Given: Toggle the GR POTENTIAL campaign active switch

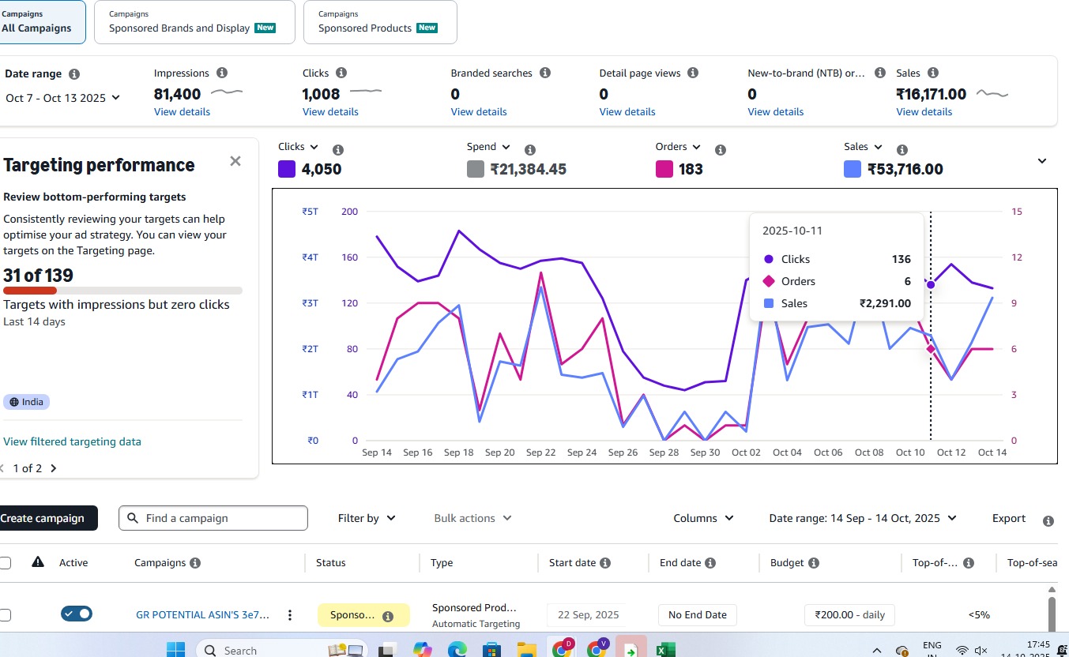Looking at the screenshot, I should click(x=77, y=614).
